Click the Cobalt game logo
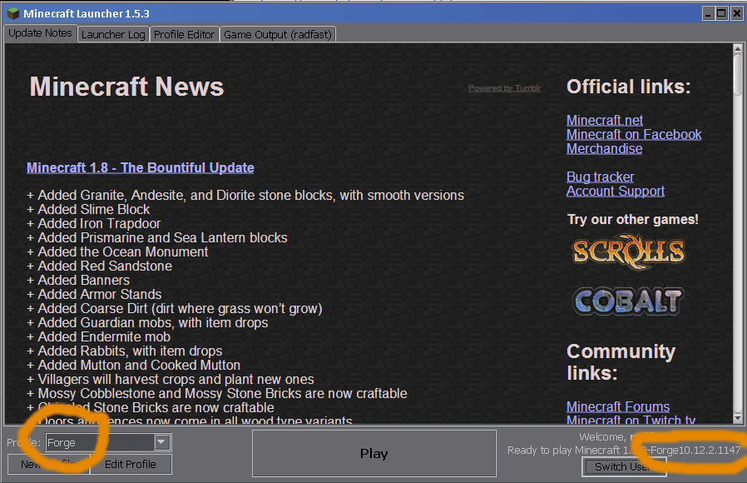The height and width of the screenshot is (483, 747). coord(628,301)
